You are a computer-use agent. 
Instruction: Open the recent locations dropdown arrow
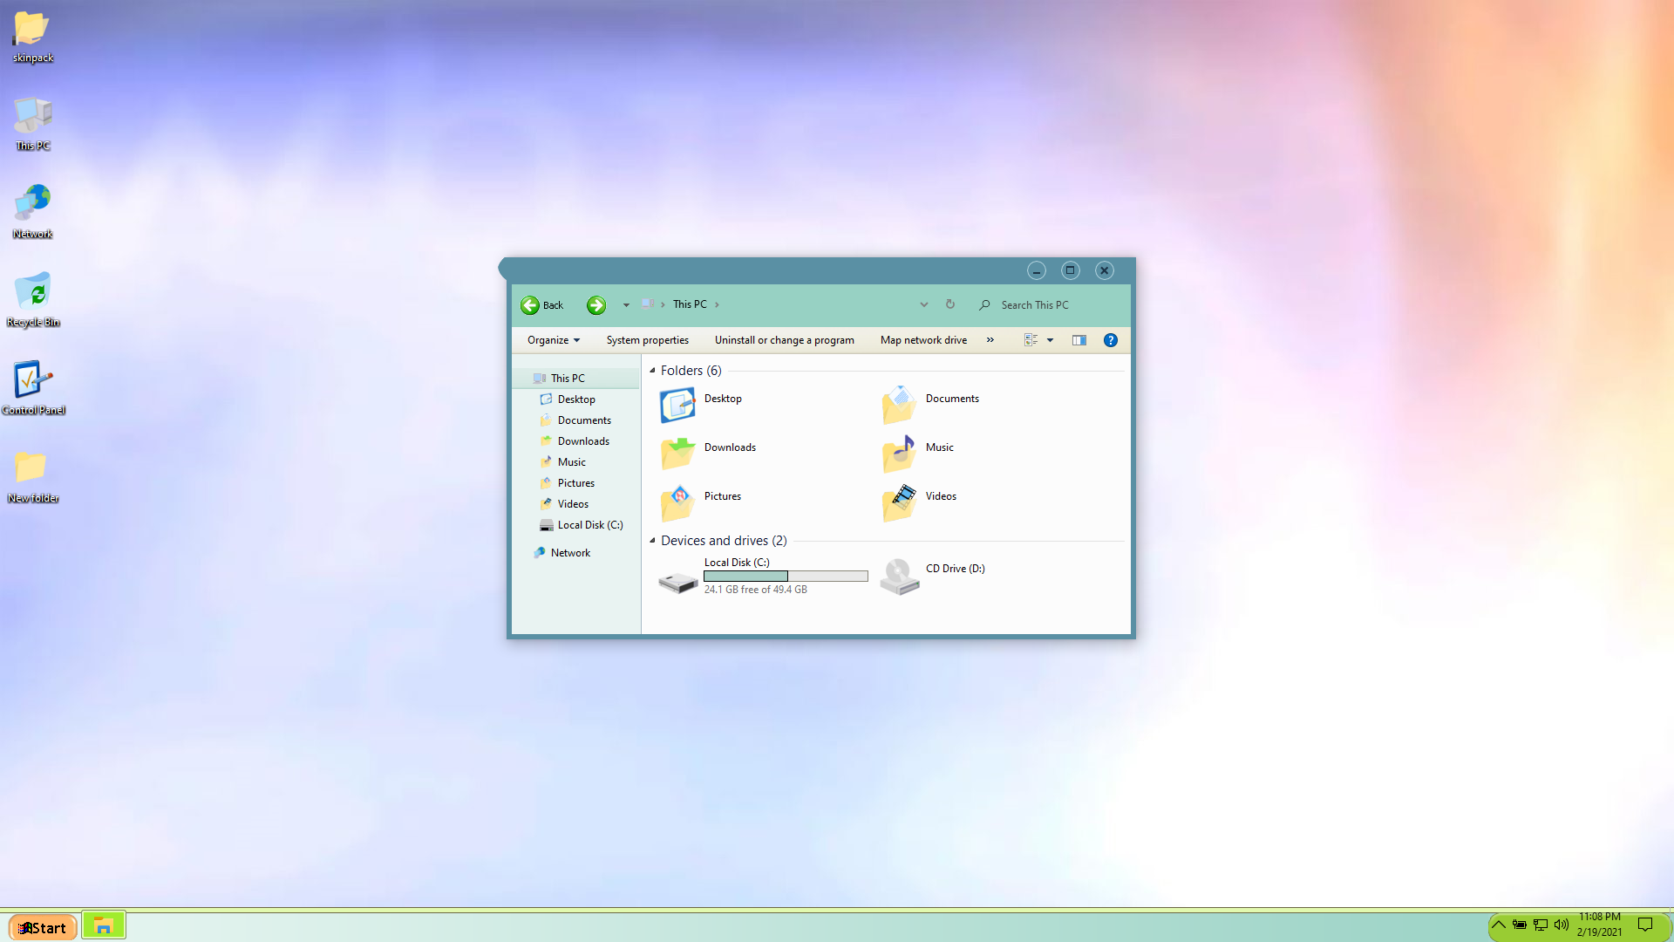(626, 305)
